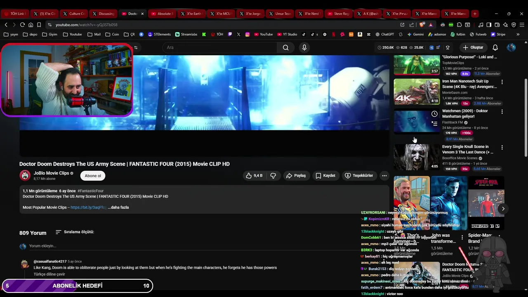Screen dimensions: 528x297
Task: Open options for Watchmen Doktor Manhattan video
Action: pyautogui.click(x=502, y=111)
